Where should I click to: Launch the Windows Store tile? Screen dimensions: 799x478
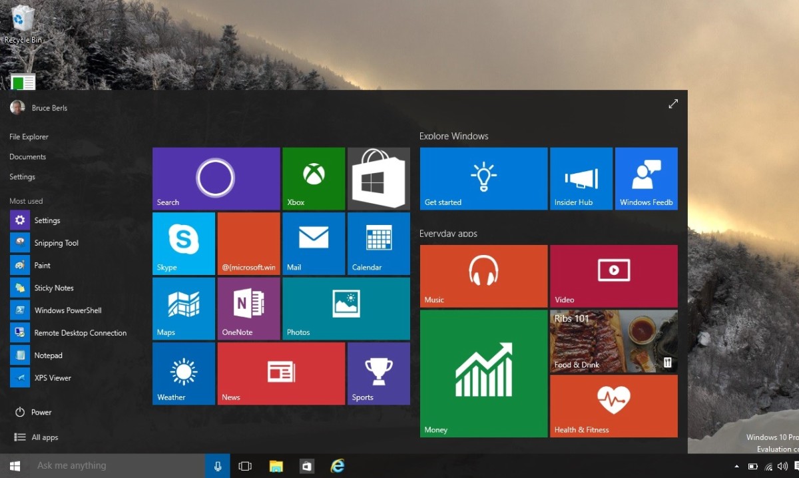[379, 178]
